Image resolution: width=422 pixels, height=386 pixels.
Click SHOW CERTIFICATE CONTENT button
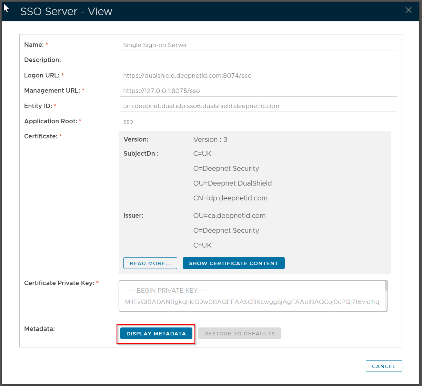233,263
